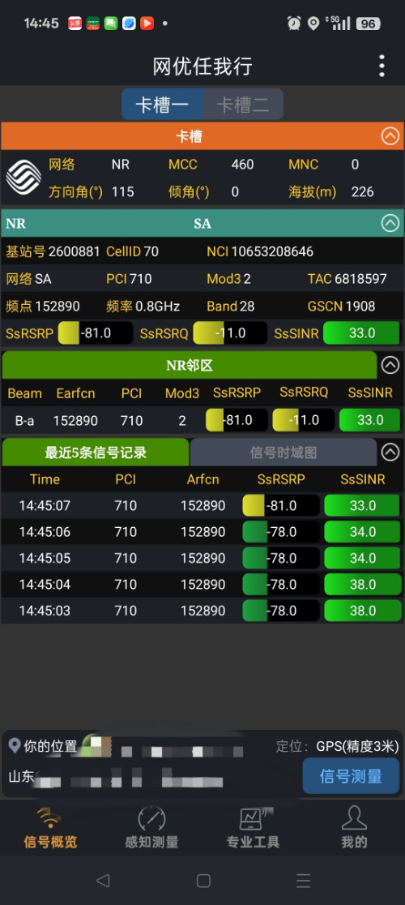
Task: Tap the Android home square button
Action: click(x=203, y=880)
